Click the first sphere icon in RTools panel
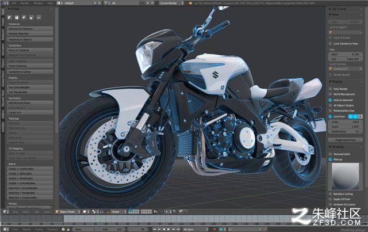This screenshot has height=232, width=368. pyautogui.click(x=10, y=17)
